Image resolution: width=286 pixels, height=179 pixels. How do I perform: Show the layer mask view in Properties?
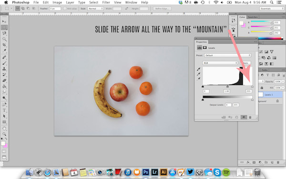click(204, 48)
